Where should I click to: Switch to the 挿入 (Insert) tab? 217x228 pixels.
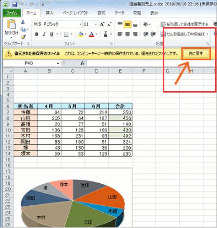click(x=49, y=13)
